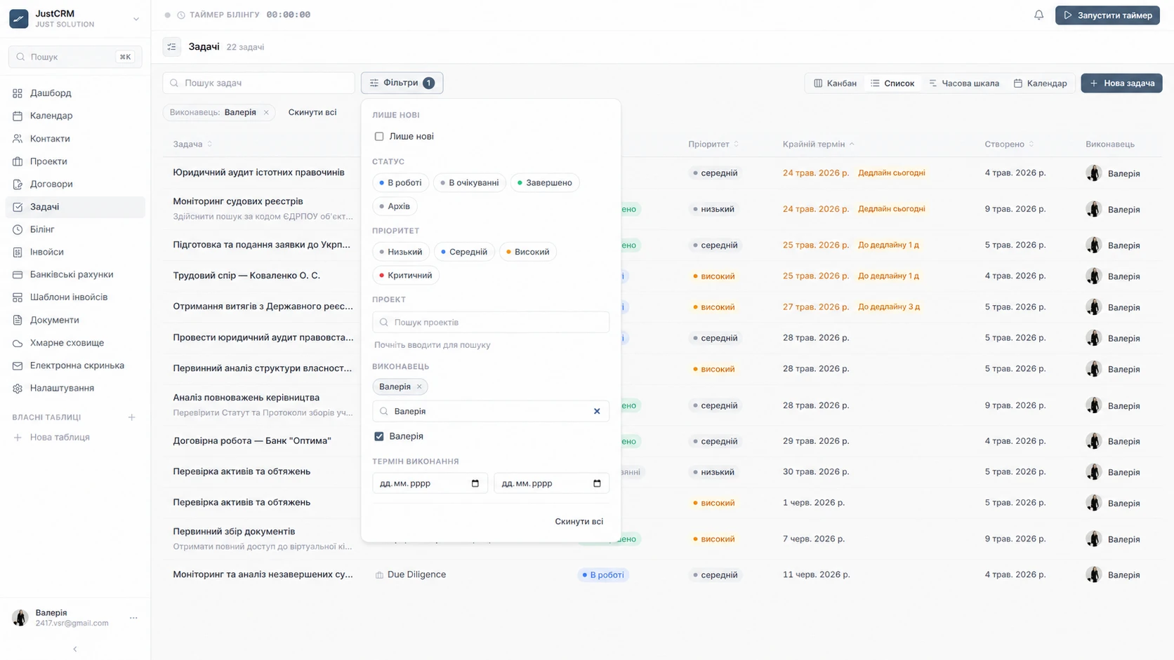Add a custom table with plus icon
The width and height of the screenshot is (1174, 660).
coord(131,417)
